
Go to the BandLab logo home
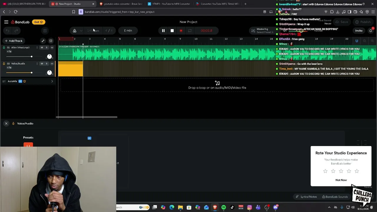[20, 22]
